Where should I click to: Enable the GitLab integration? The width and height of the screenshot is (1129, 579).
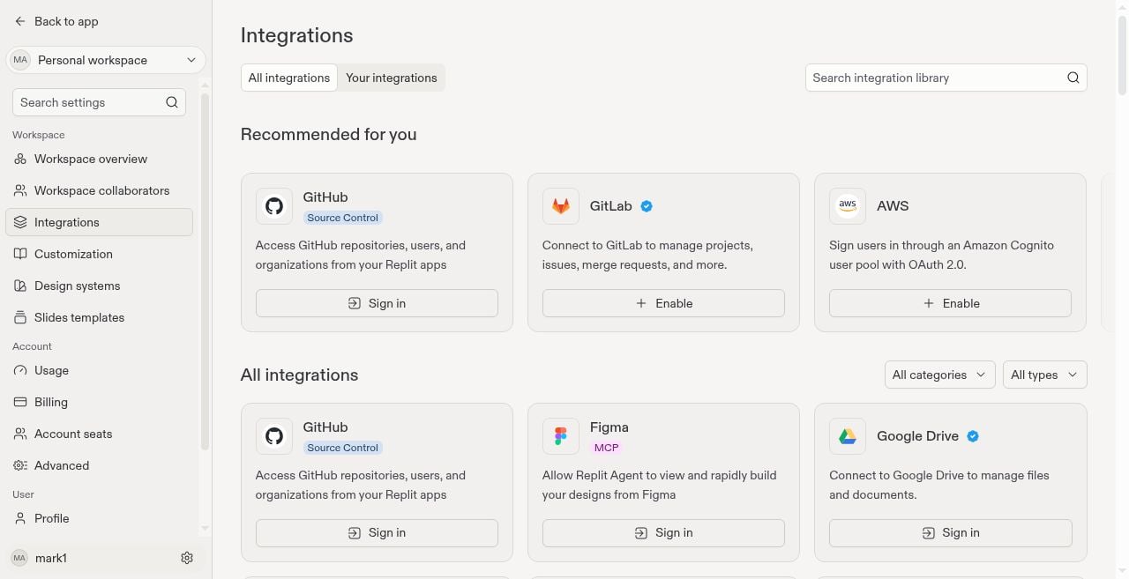click(663, 303)
